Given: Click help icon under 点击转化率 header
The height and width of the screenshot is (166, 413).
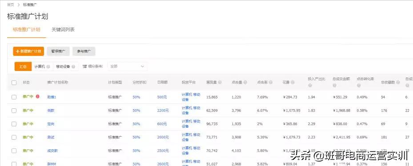Looking at the screenshot, I should coord(359,86).
